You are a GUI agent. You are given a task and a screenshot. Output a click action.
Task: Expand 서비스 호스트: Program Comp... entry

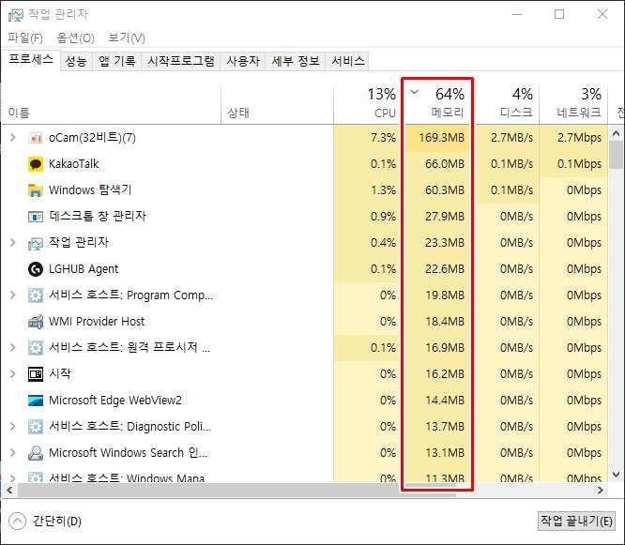click(12, 295)
